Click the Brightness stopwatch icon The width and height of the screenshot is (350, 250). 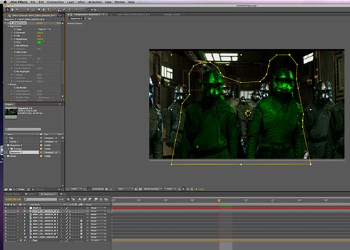coord(15,39)
